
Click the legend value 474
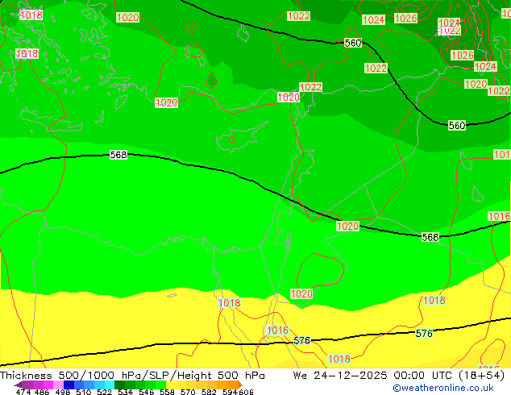23,392
